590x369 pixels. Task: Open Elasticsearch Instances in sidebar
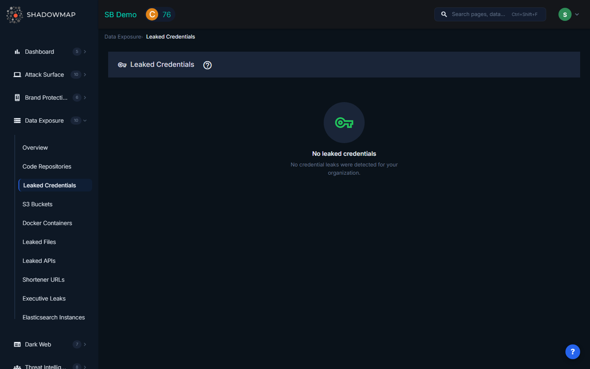[x=54, y=317]
